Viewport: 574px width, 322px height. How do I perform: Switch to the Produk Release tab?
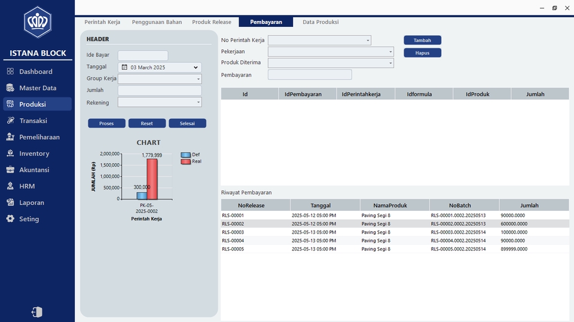click(212, 22)
